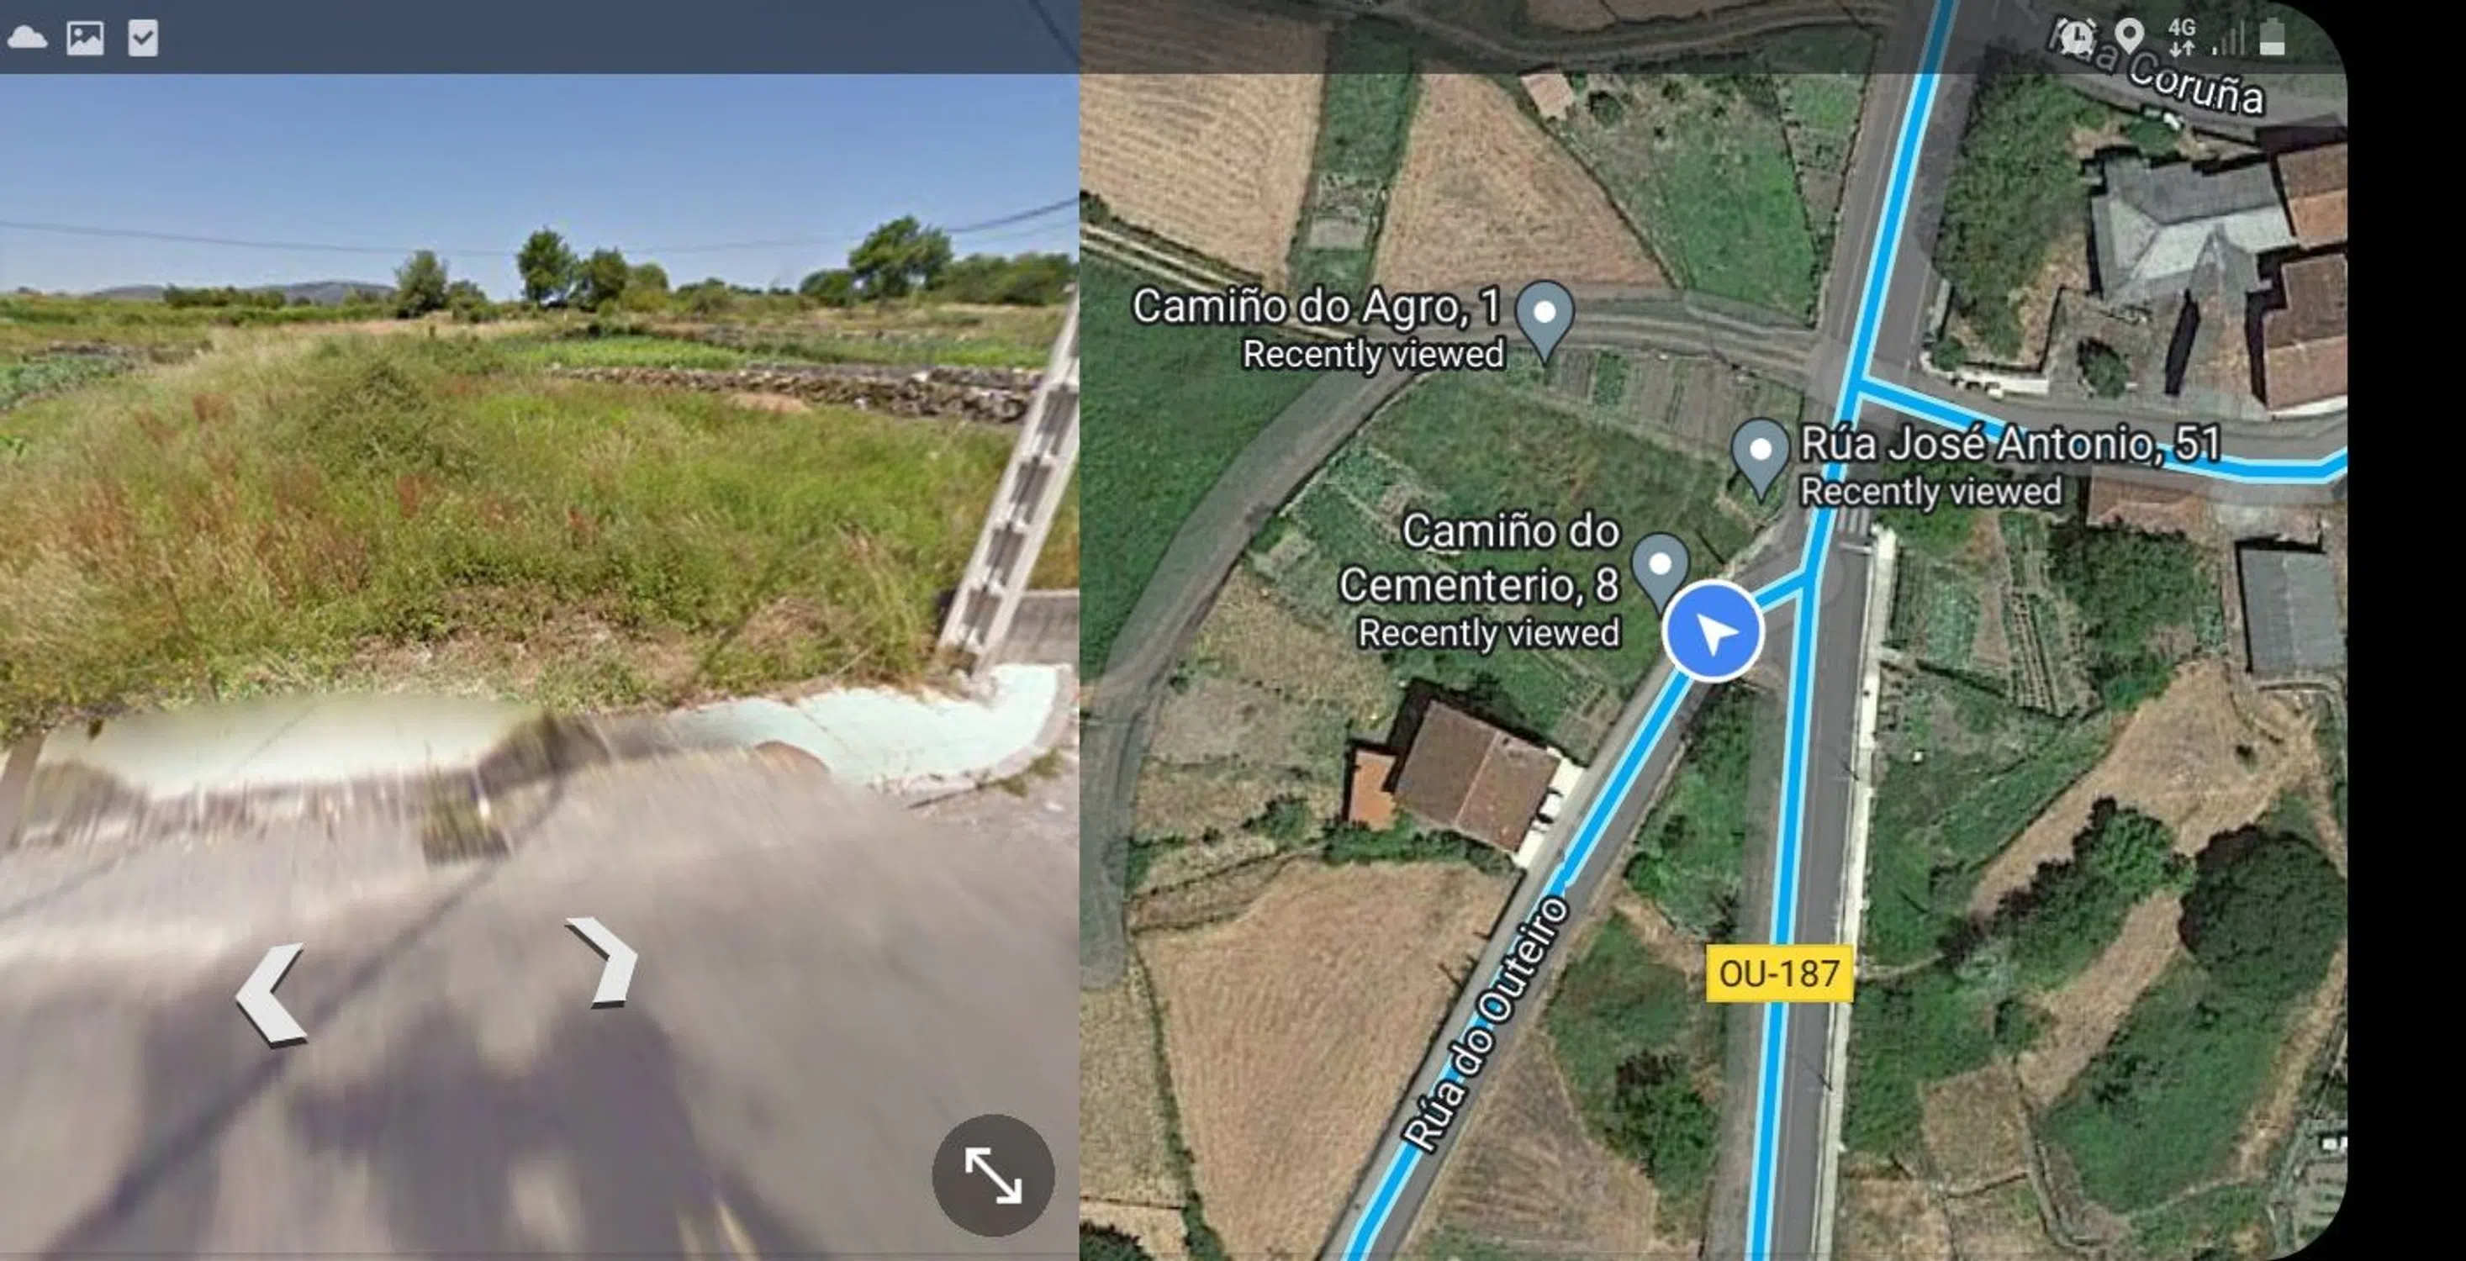The width and height of the screenshot is (2466, 1261).
Task: Tap the 4G network indicator
Action: [2182, 37]
